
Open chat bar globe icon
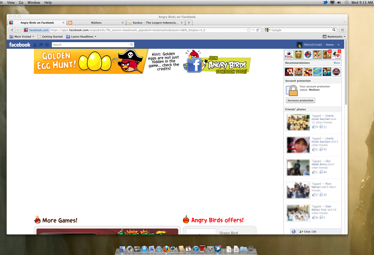point(294,232)
